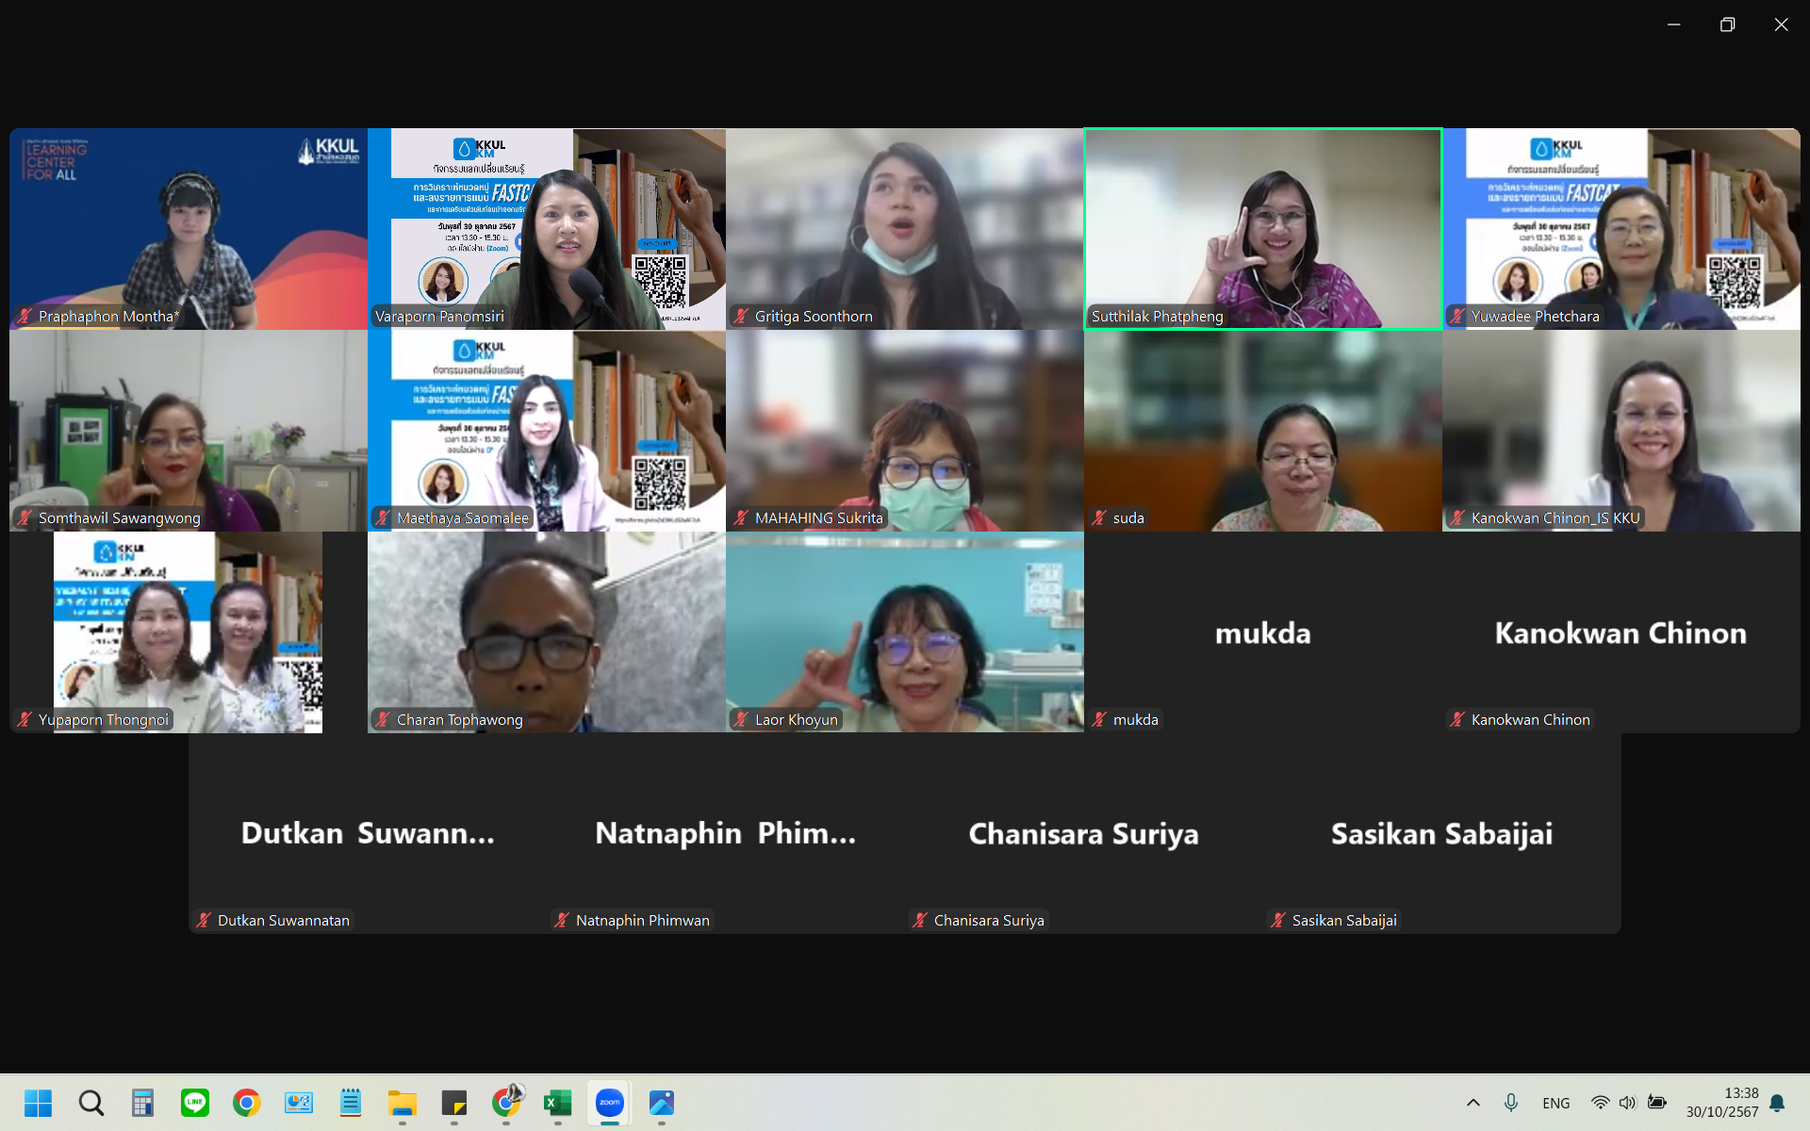Expand hidden system tray icons chevron
Viewport: 1810px width, 1131px height.
tap(1473, 1102)
